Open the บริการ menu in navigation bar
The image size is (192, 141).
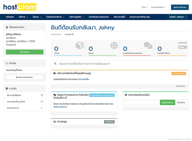coord(23,17)
